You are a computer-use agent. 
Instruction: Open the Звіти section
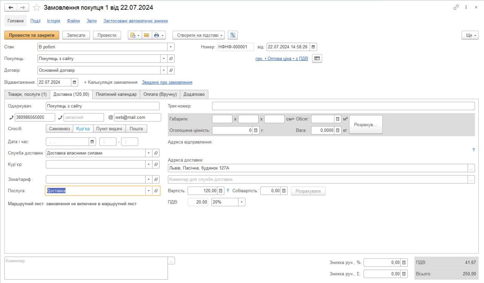[92, 21]
